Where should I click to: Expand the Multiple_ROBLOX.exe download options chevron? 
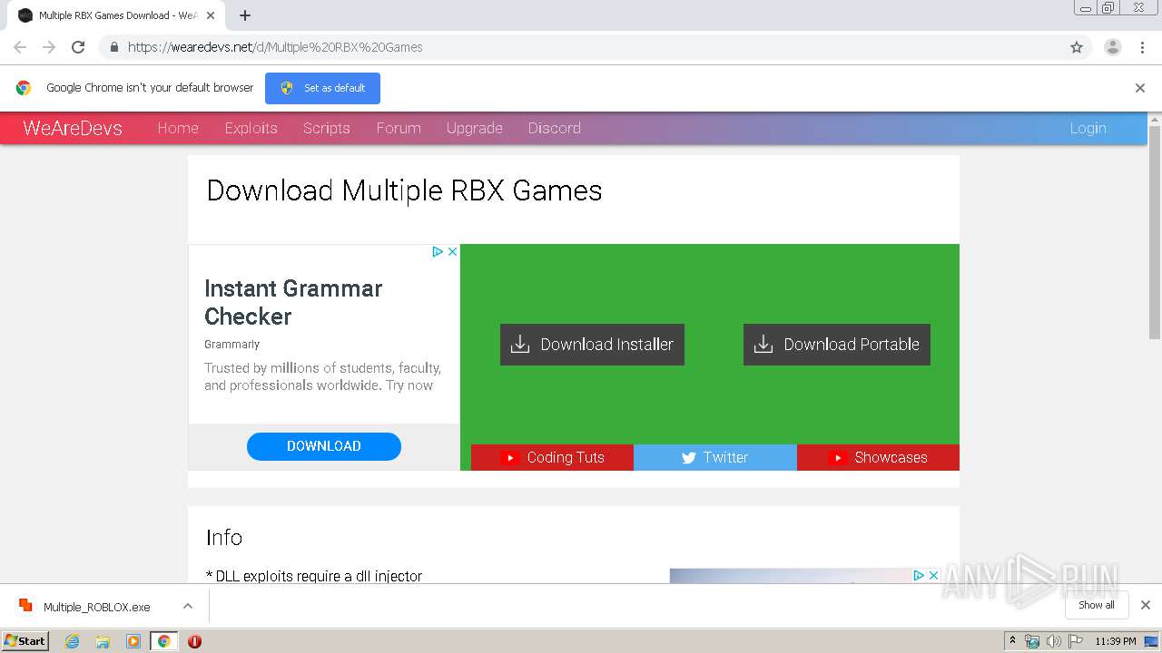pyautogui.click(x=188, y=606)
